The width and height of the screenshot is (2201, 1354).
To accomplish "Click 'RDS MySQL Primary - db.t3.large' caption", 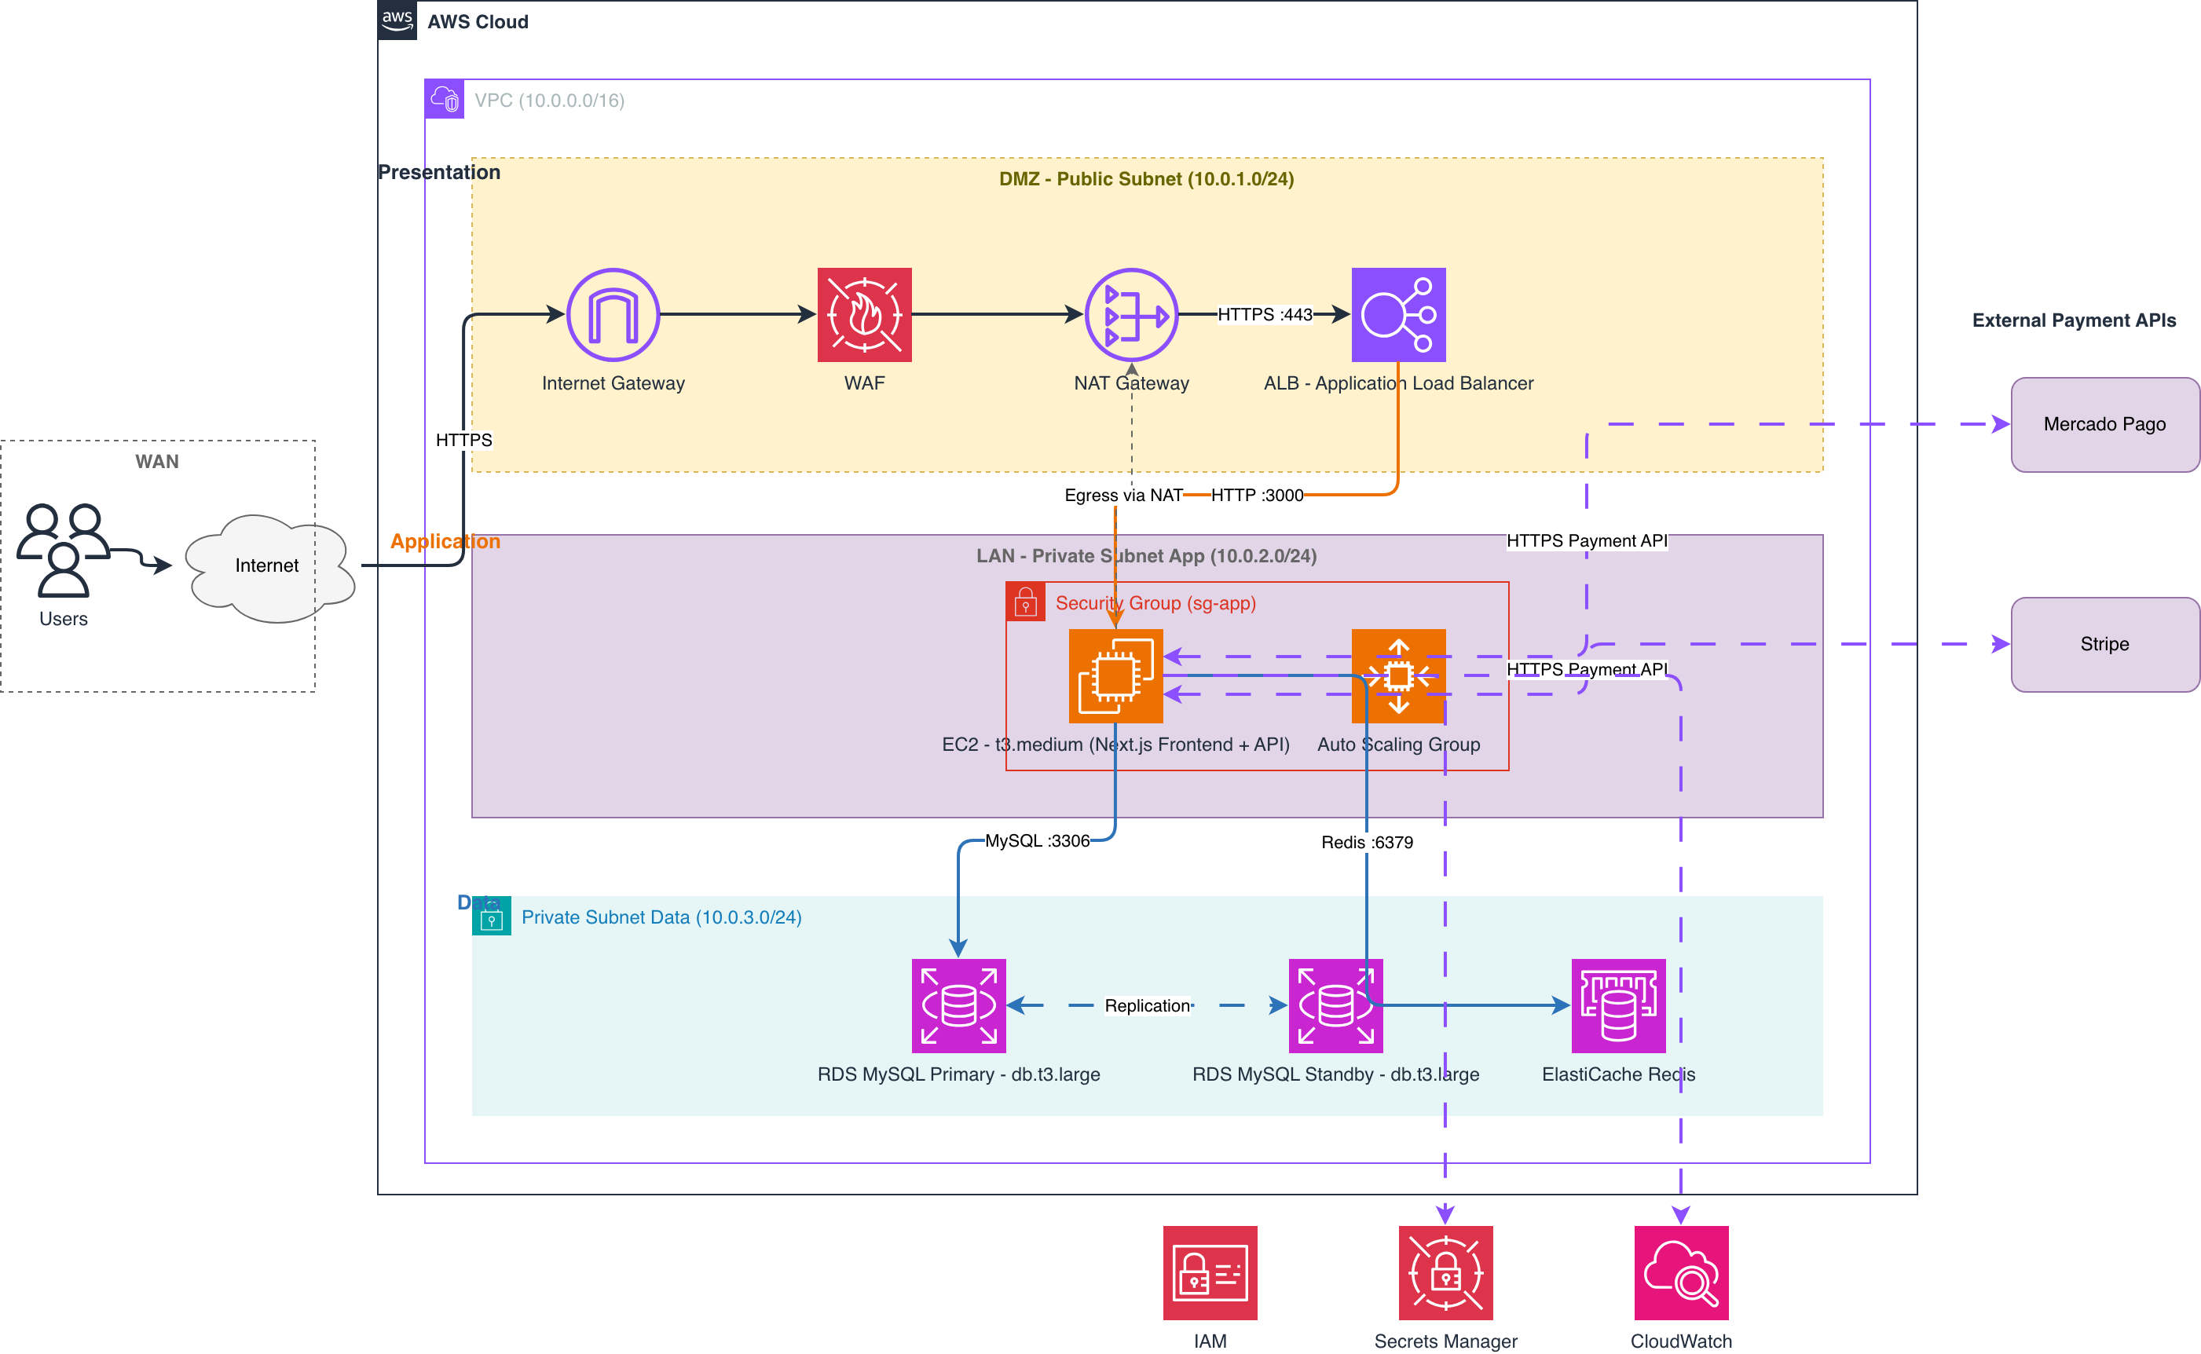I will pyautogui.click(x=959, y=1074).
